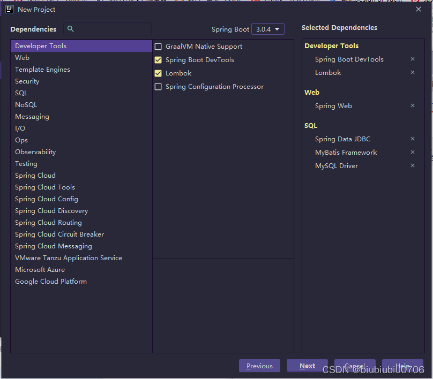
Task: Close the New Project dialog
Action: [419, 9]
